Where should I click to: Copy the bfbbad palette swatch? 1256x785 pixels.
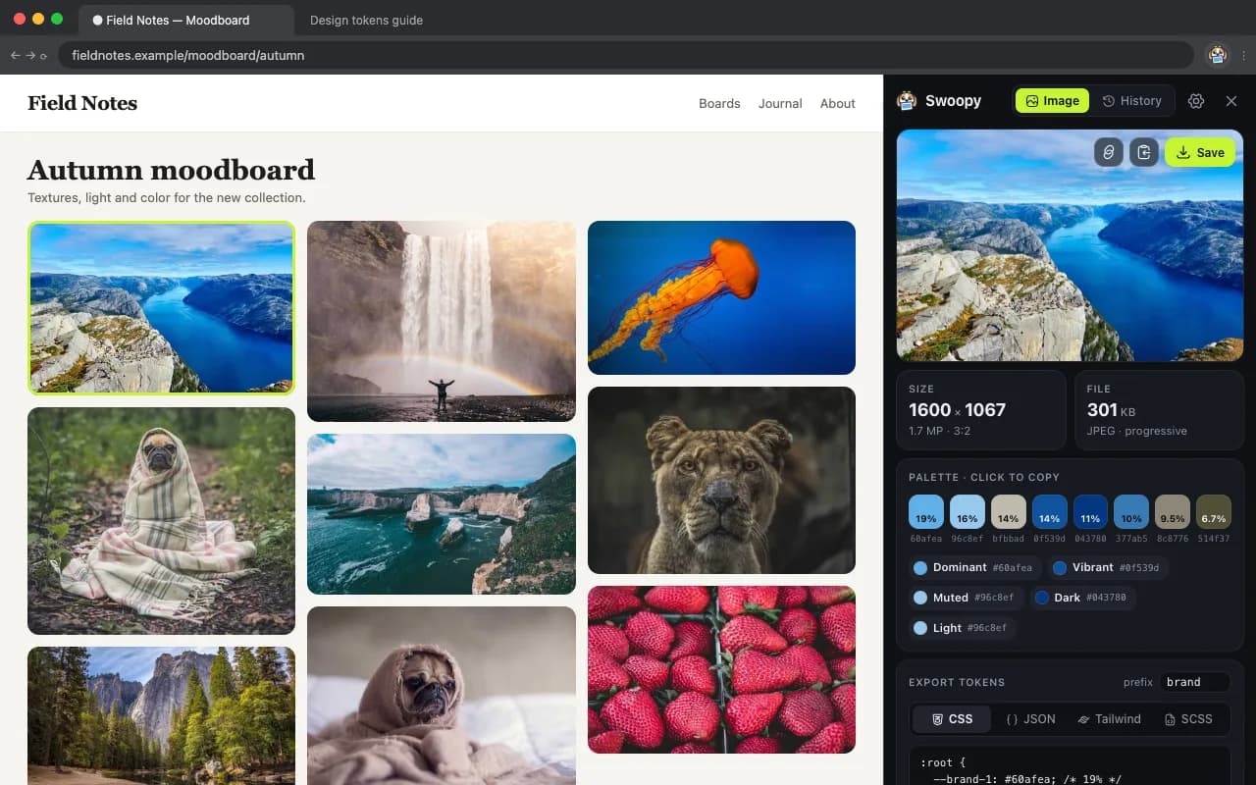[1009, 512]
